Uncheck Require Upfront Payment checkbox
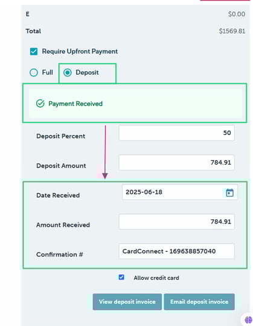Screen dimensions: 253x326 pos(34,51)
